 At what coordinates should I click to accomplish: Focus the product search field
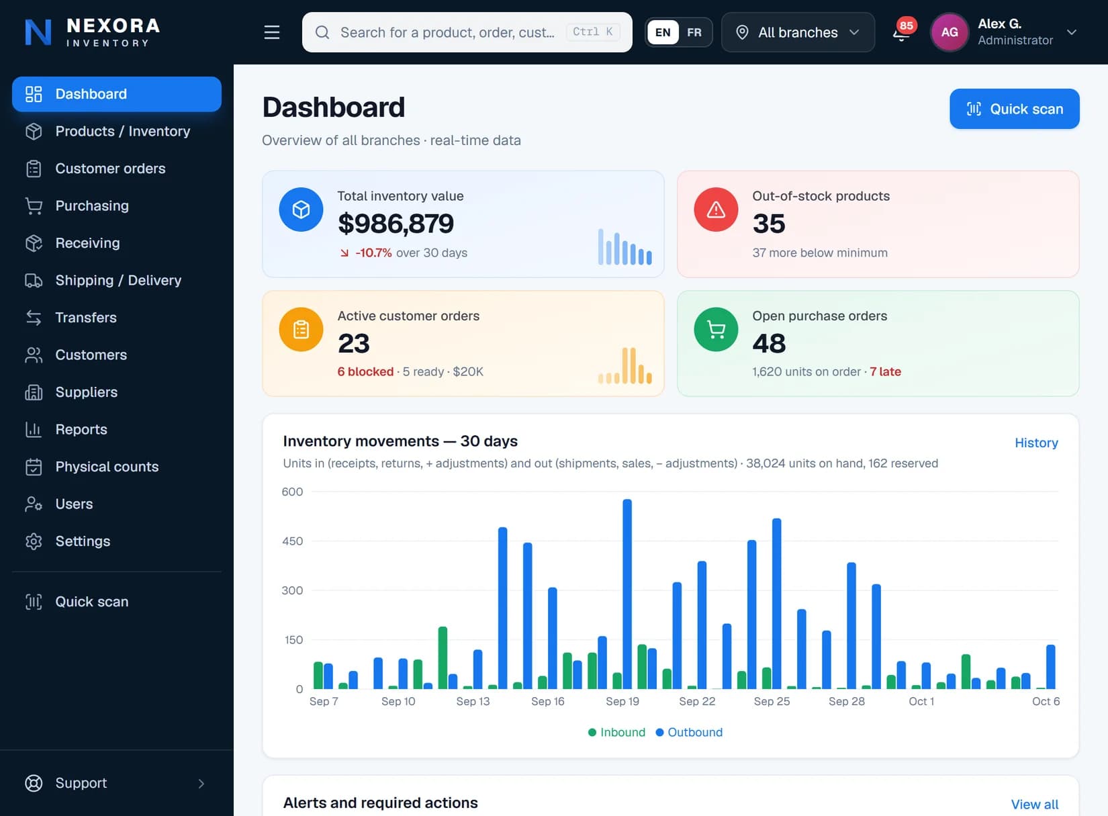click(467, 32)
